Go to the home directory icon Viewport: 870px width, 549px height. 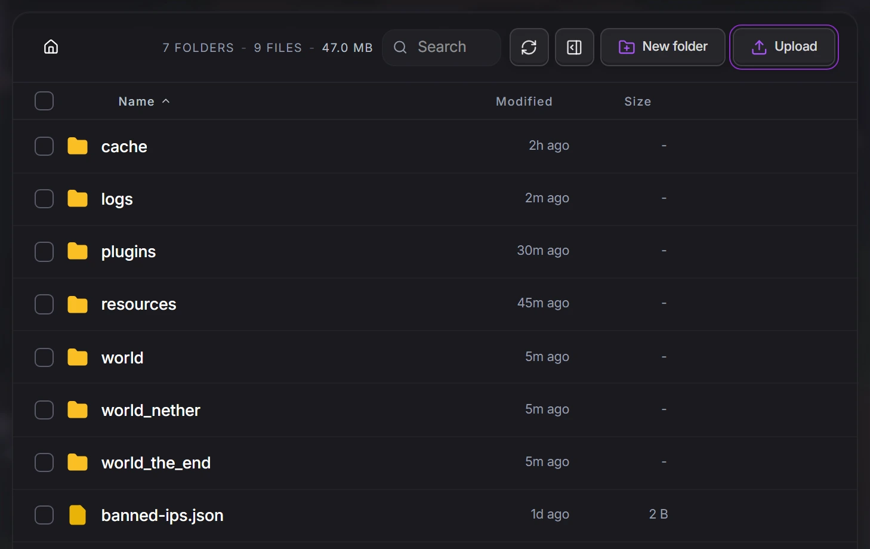pyautogui.click(x=51, y=47)
